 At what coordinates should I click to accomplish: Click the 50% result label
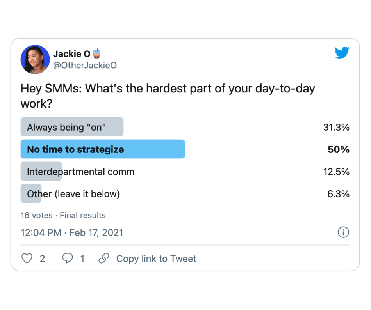tap(339, 149)
